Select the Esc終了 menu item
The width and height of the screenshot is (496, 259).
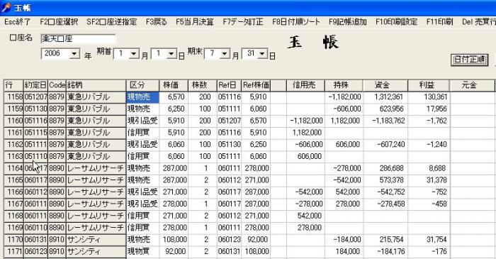[x=18, y=22]
